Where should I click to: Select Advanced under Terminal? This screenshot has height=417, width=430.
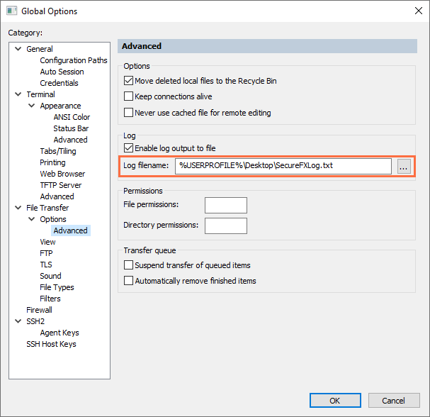57,196
